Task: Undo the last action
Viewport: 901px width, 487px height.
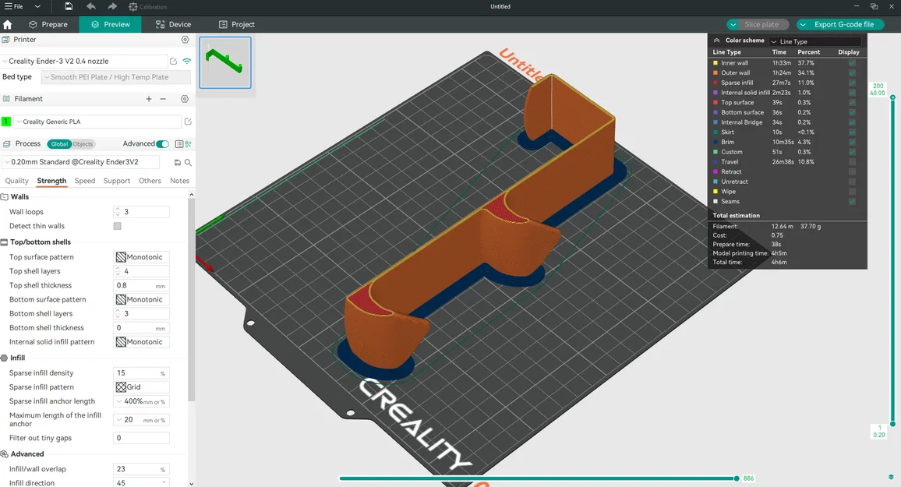Action: (90, 6)
